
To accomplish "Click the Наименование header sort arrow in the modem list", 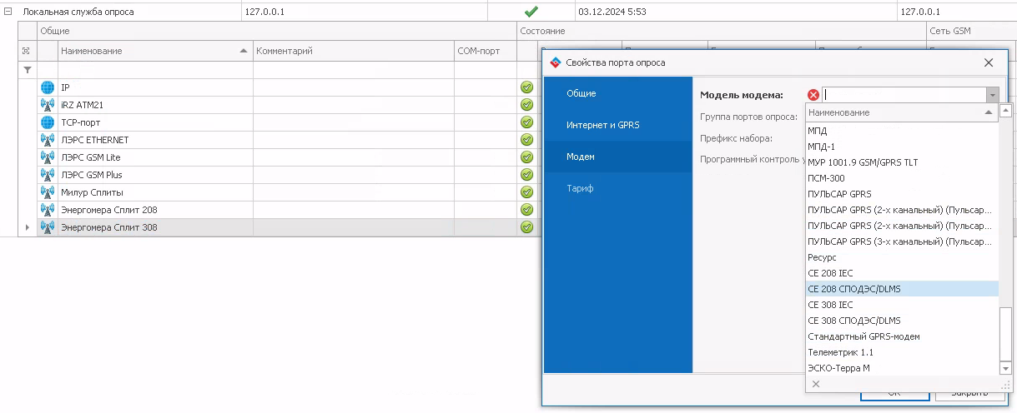I will 989,112.
